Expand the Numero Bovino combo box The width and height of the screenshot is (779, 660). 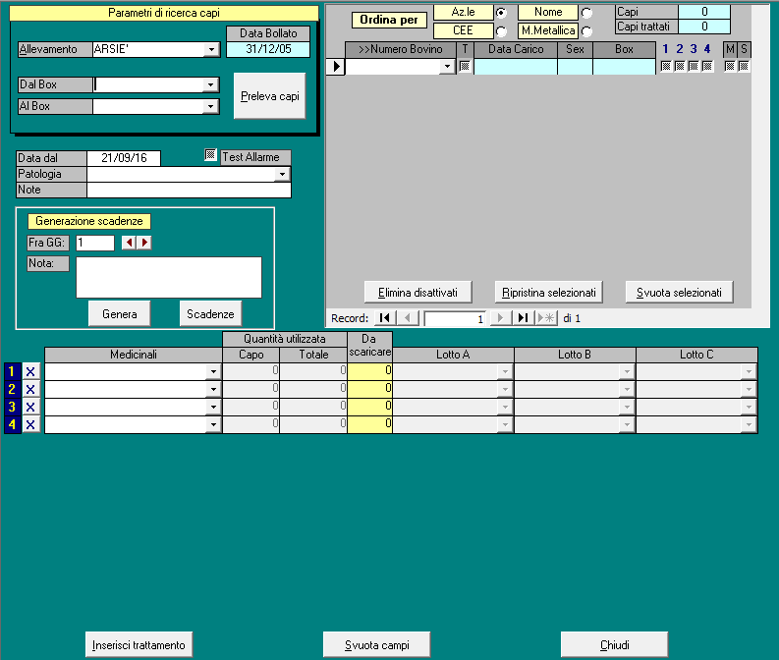(x=449, y=67)
